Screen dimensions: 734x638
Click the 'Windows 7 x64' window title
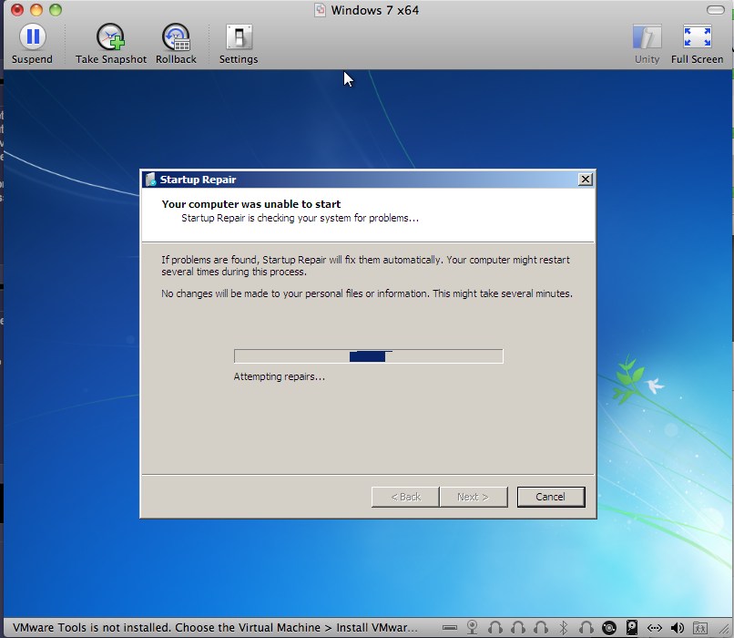click(375, 10)
